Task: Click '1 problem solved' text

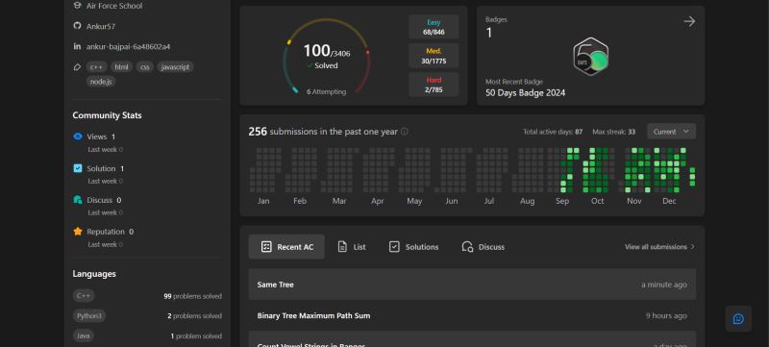Action: coord(196,335)
